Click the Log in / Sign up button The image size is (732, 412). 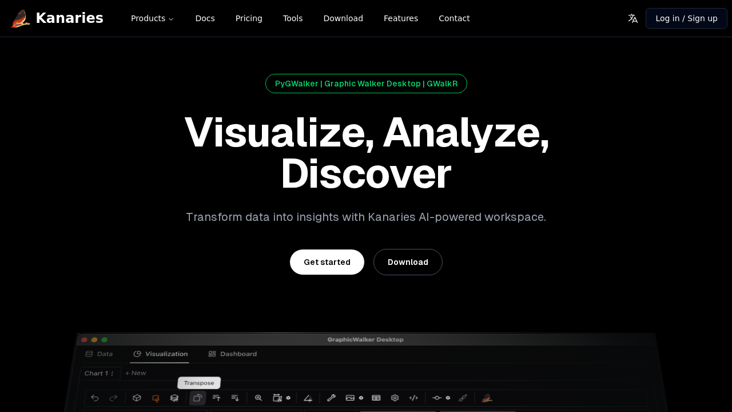(x=686, y=18)
